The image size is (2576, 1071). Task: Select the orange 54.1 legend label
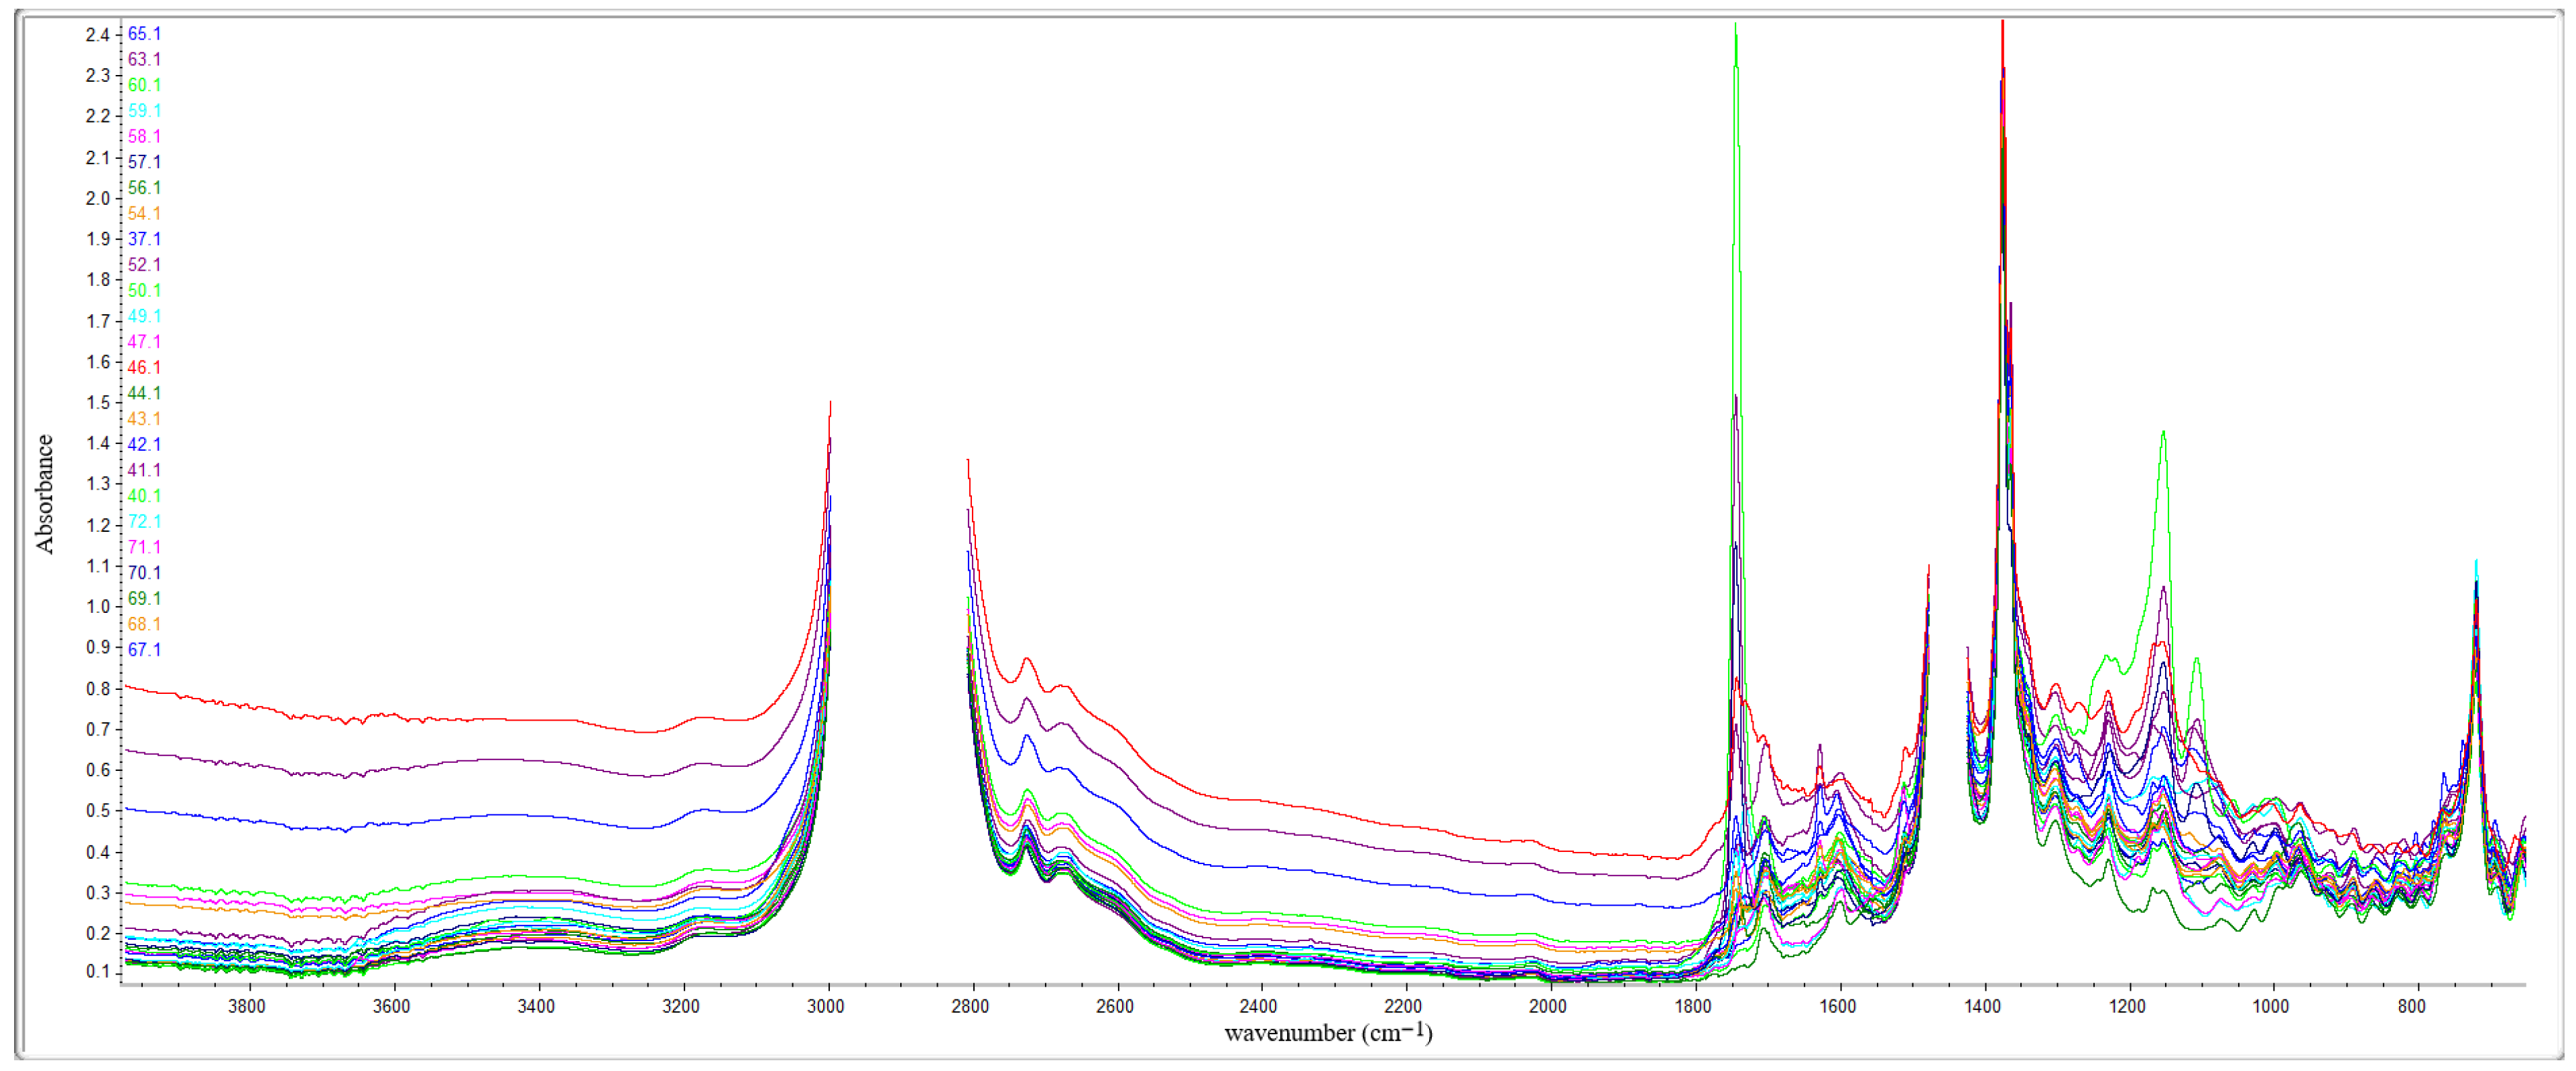[144, 214]
